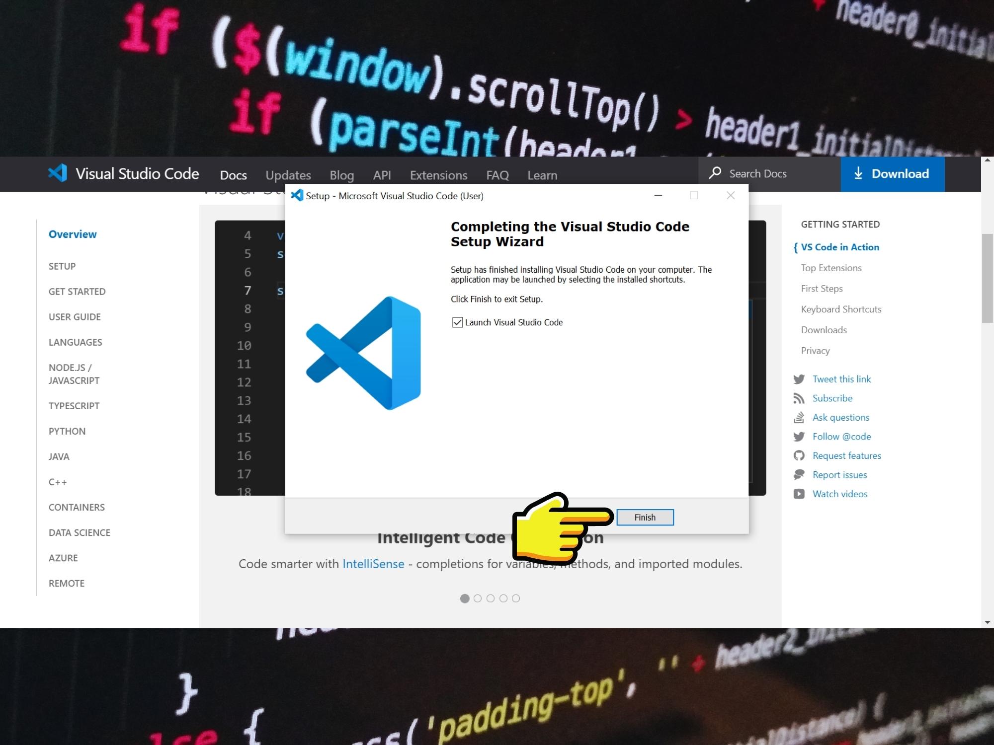The image size is (994, 745).
Task: Click Finish to exit Setup
Action: pyautogui.click(x=645, y=517)
